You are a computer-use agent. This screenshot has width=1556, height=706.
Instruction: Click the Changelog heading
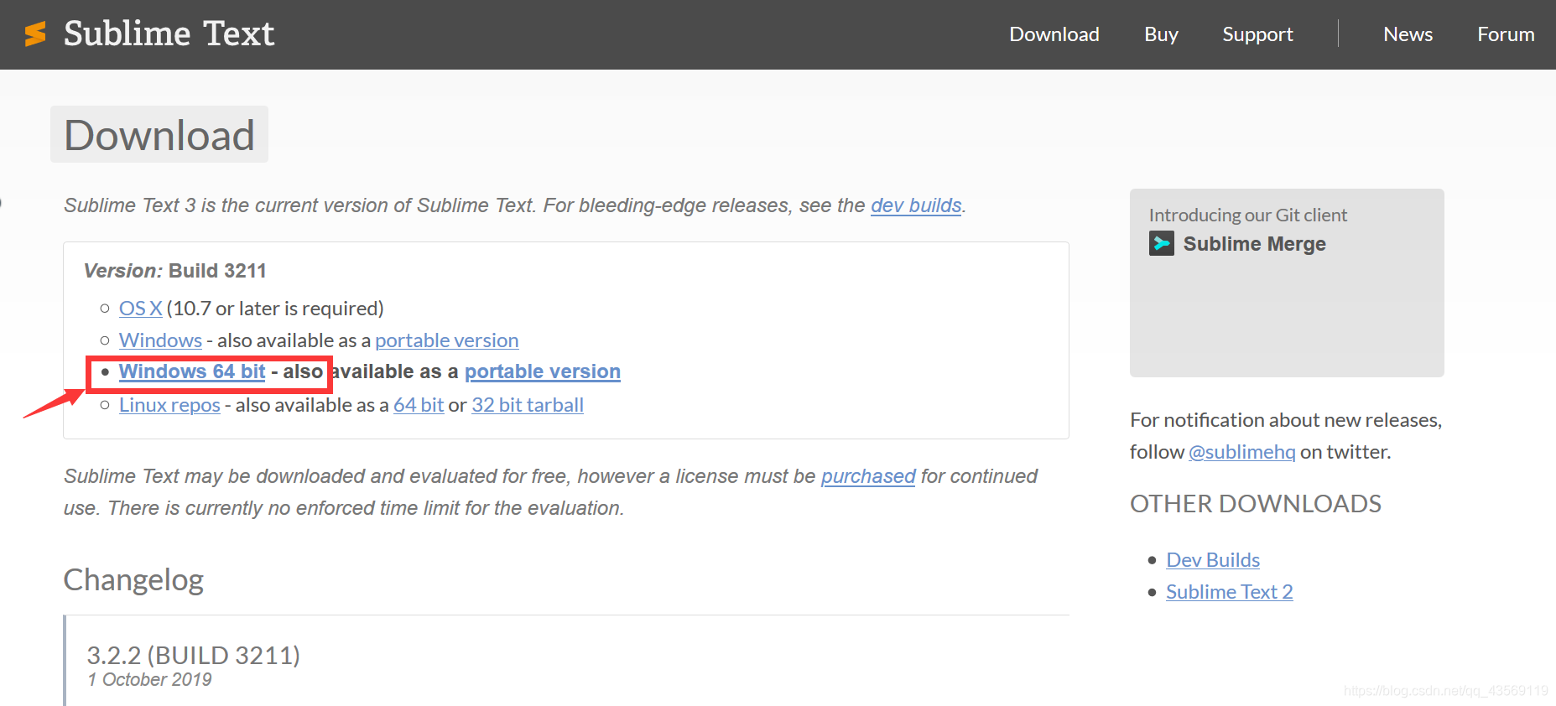(x=134, y=580)
